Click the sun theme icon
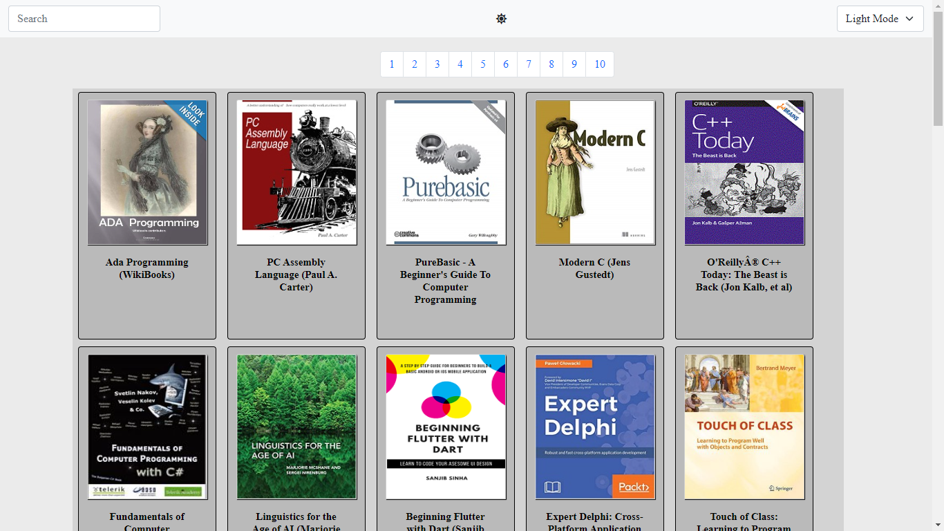Screen dimensions: 944x531 pyautogui.click(x=502, y=19)
